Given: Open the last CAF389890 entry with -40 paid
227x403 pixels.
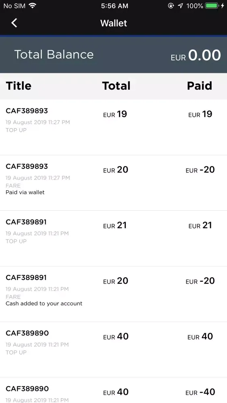Looking at the screenshot, I should point(113,390).
